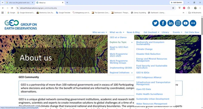Choose GEO & SDGs topic
This screenshot has height=109, width=203.
tap(143, 73)
